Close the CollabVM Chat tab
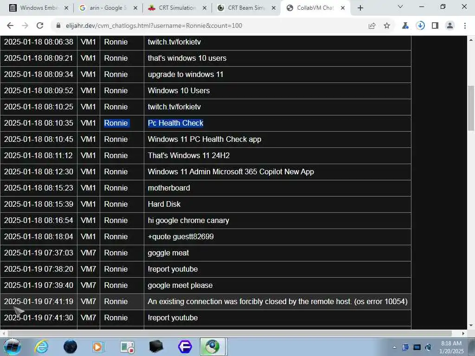The width and height of the screenshot is (475, 356). coord(343,8)
